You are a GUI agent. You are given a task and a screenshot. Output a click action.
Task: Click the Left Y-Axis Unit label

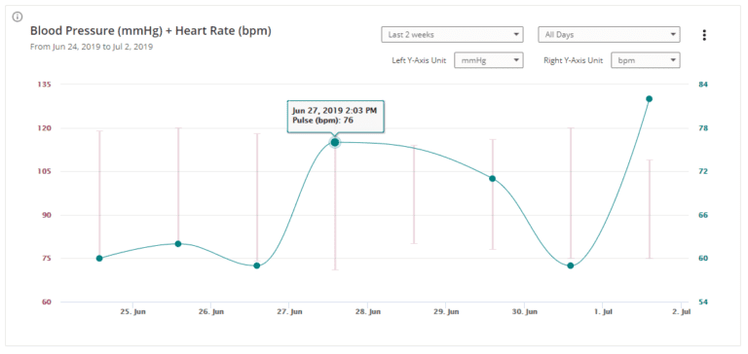point(419,61)
